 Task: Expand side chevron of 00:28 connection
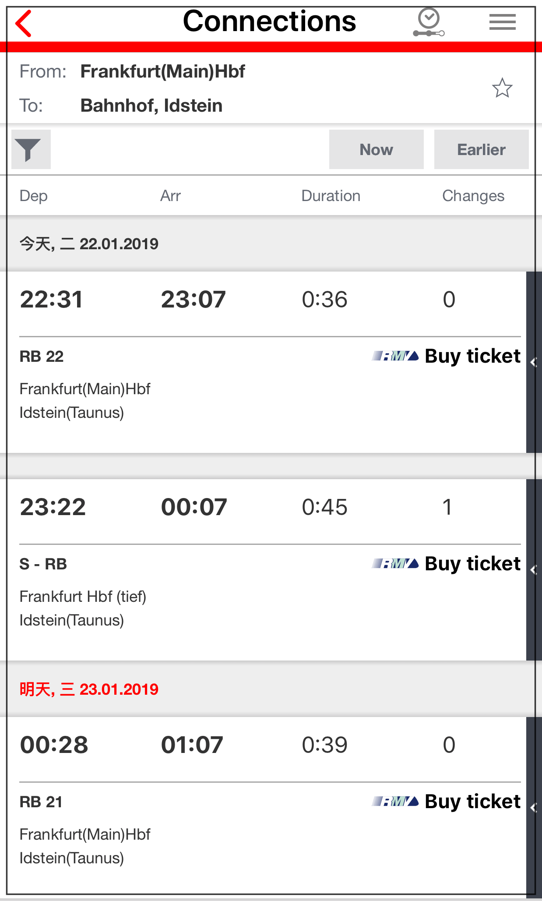[534, 808]
